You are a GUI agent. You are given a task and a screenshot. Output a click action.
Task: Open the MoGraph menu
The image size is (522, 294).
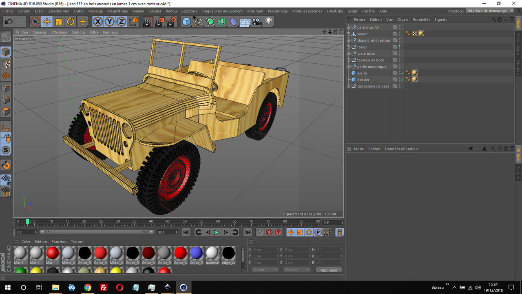click(255, 11)
